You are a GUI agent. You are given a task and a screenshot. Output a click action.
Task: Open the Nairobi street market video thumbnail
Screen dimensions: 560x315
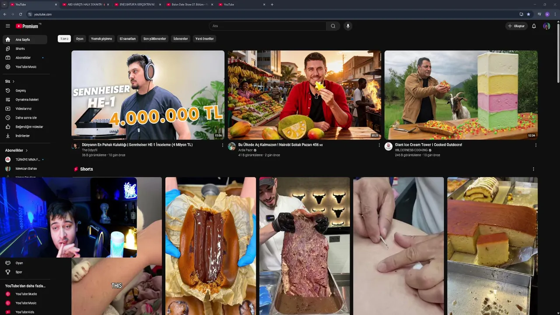tap(304, 95)
